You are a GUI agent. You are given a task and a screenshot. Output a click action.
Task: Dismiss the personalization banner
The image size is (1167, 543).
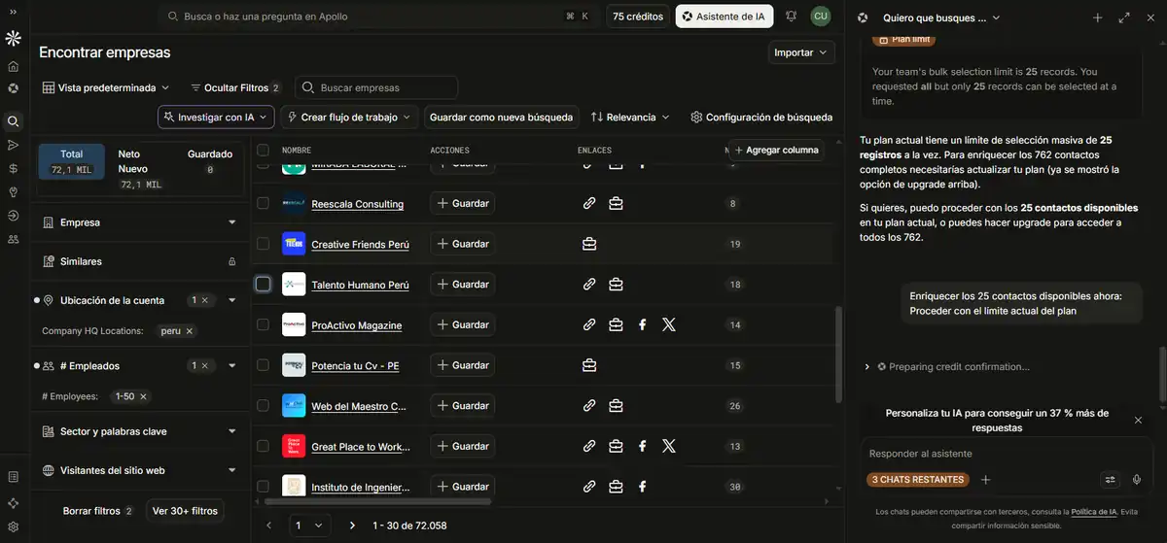pyautogui.click(x=1138, y=420)
